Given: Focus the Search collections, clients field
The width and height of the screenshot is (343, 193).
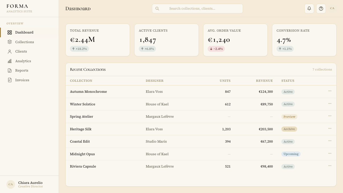Looking at the screenshot, I should [197, 9].
